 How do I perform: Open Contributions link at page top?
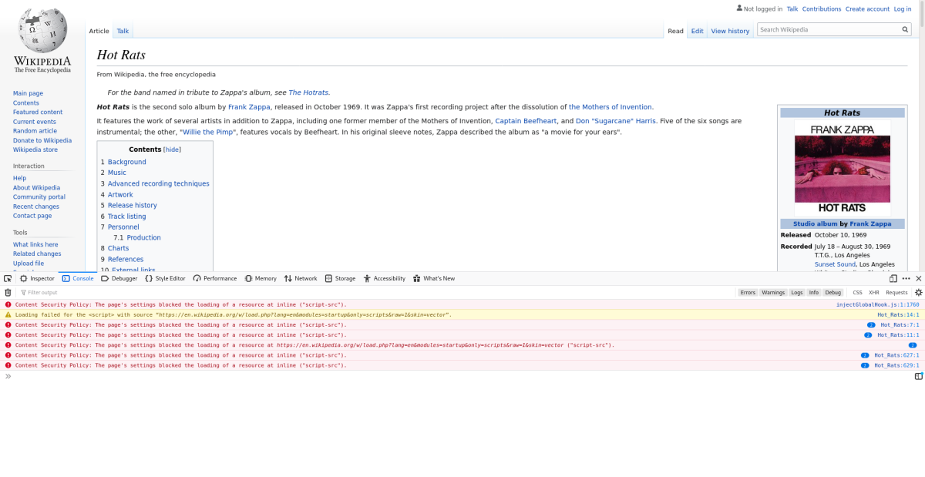click(x=822, y=9)
